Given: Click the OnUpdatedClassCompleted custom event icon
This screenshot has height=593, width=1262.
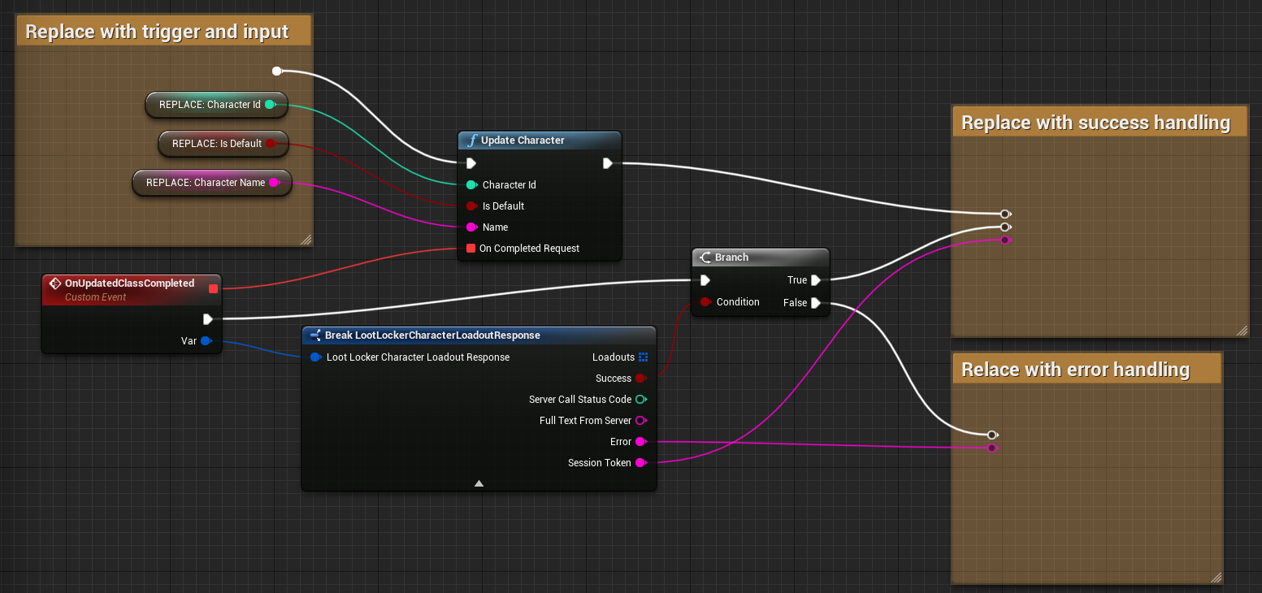Looking at the screenshot, I should pyautogui.click(x=55, y=284).
